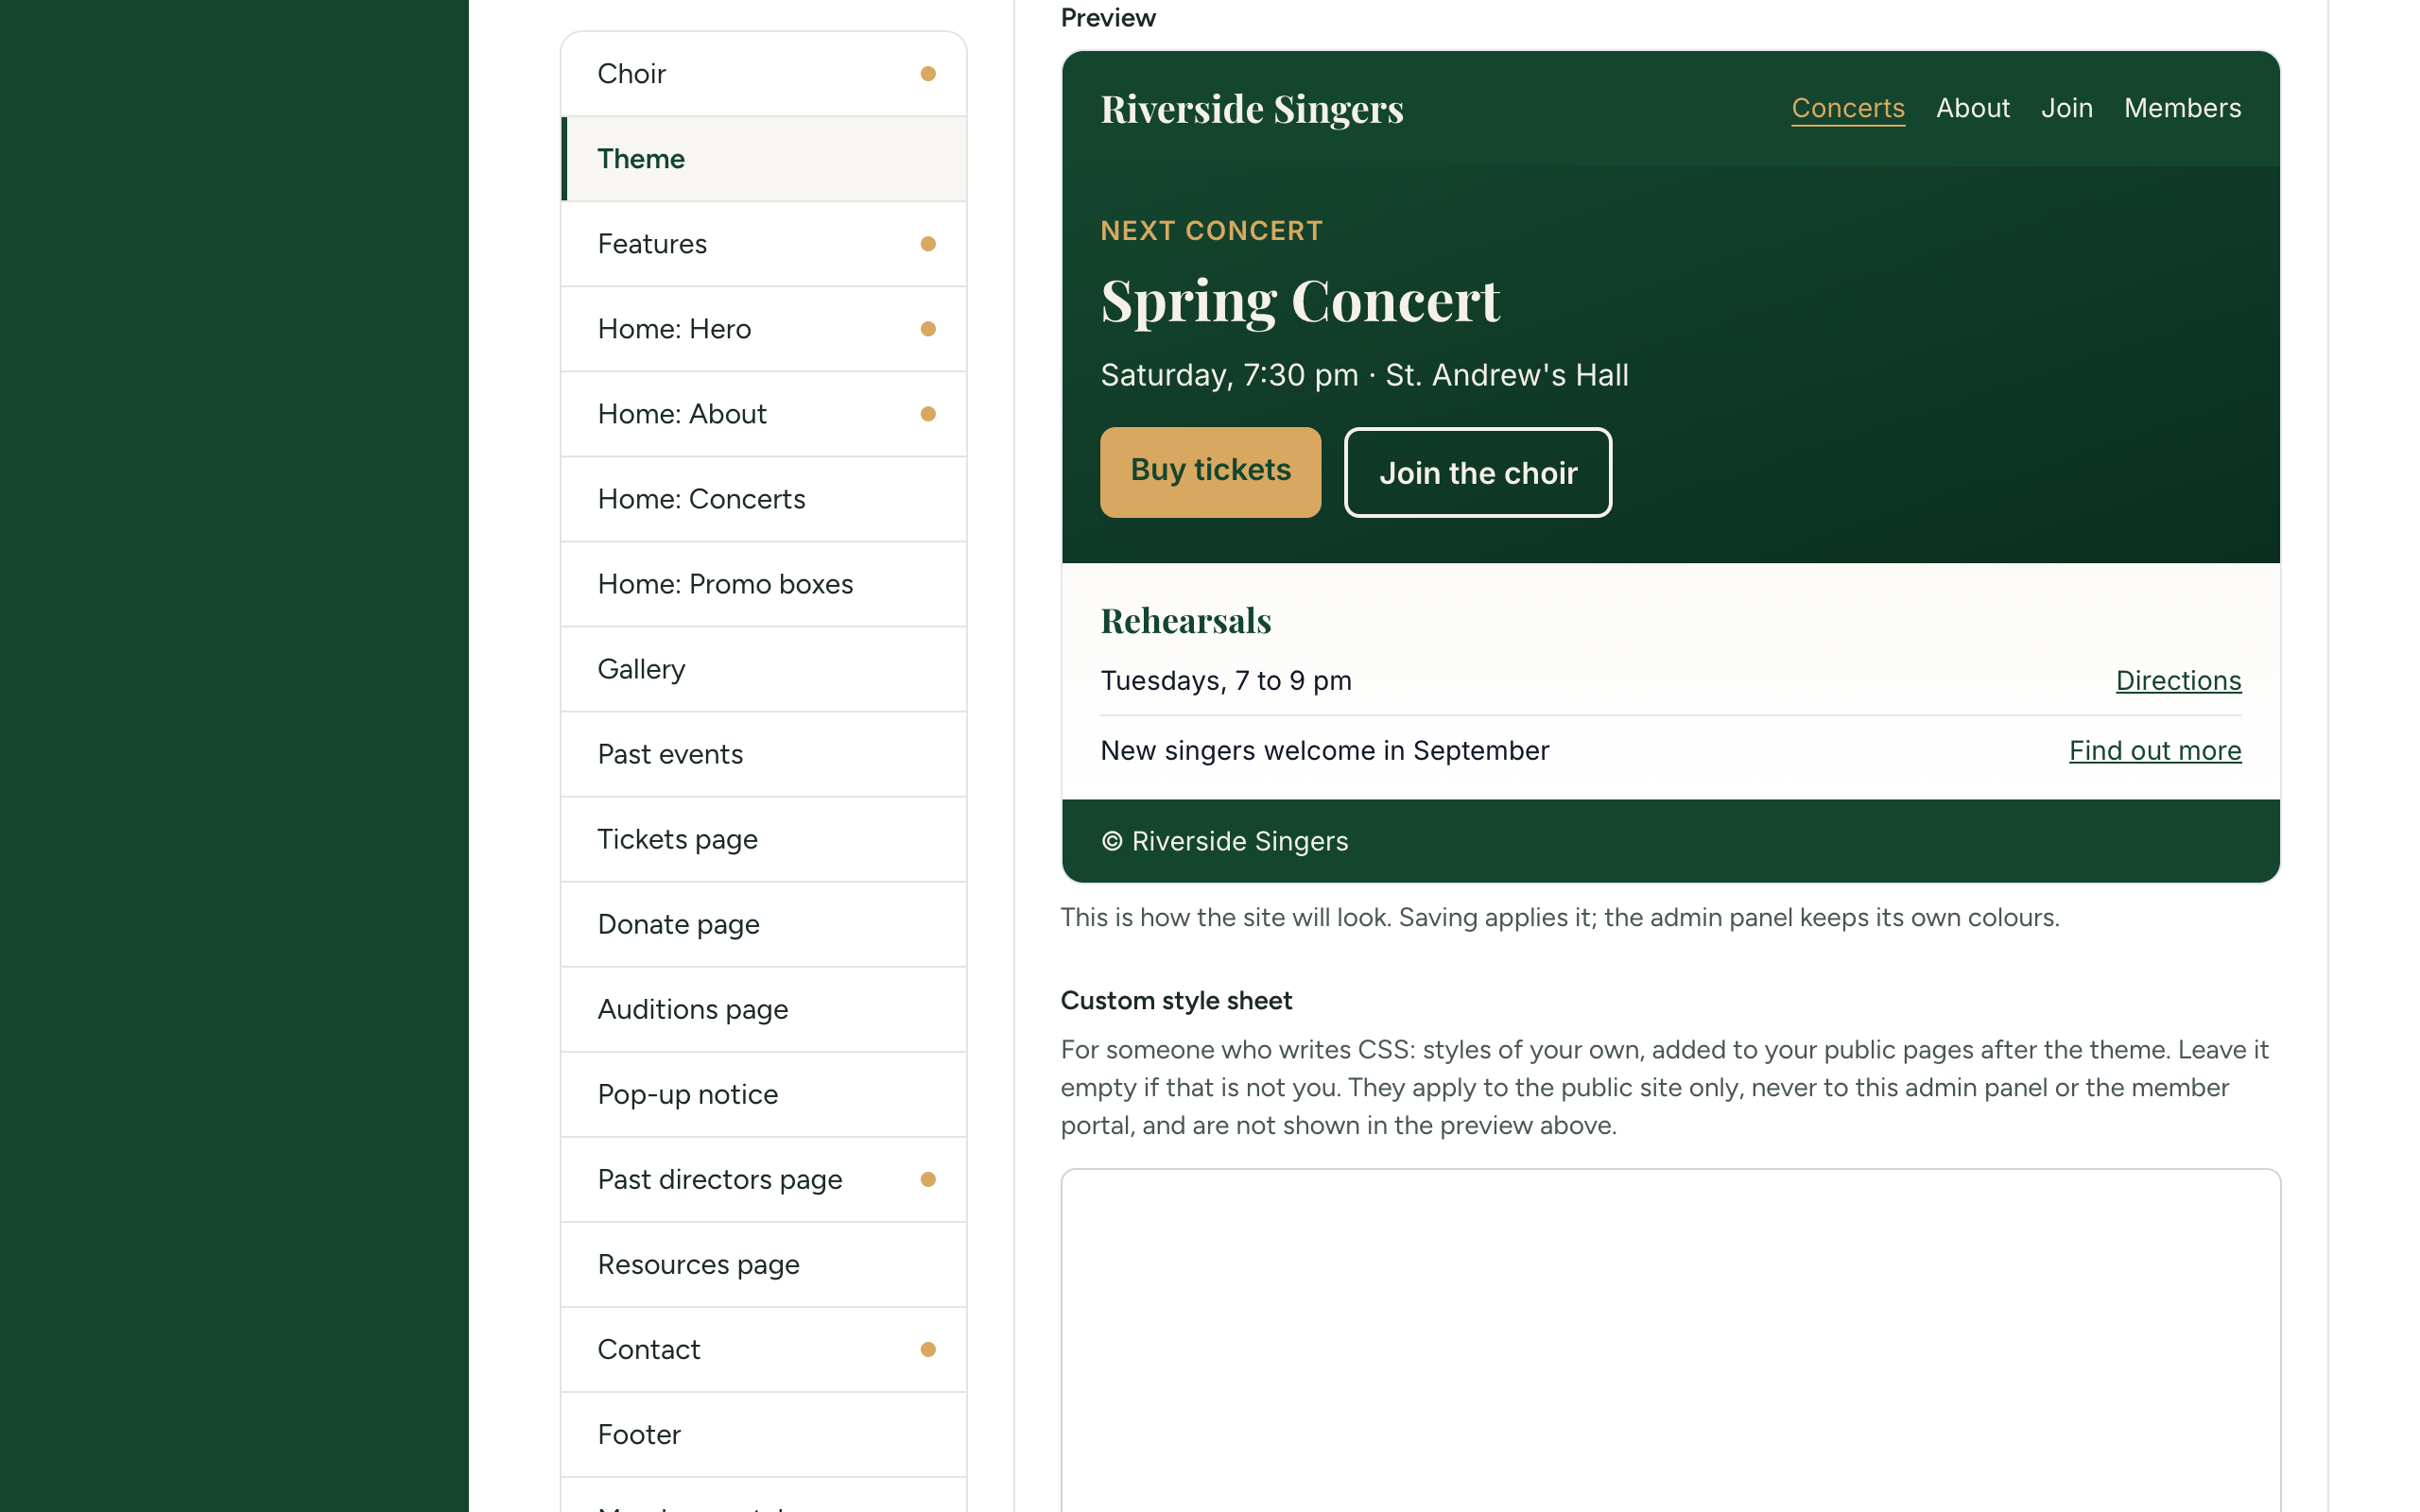
Task: Go to Past directors page section
Action: point(764,1179)
